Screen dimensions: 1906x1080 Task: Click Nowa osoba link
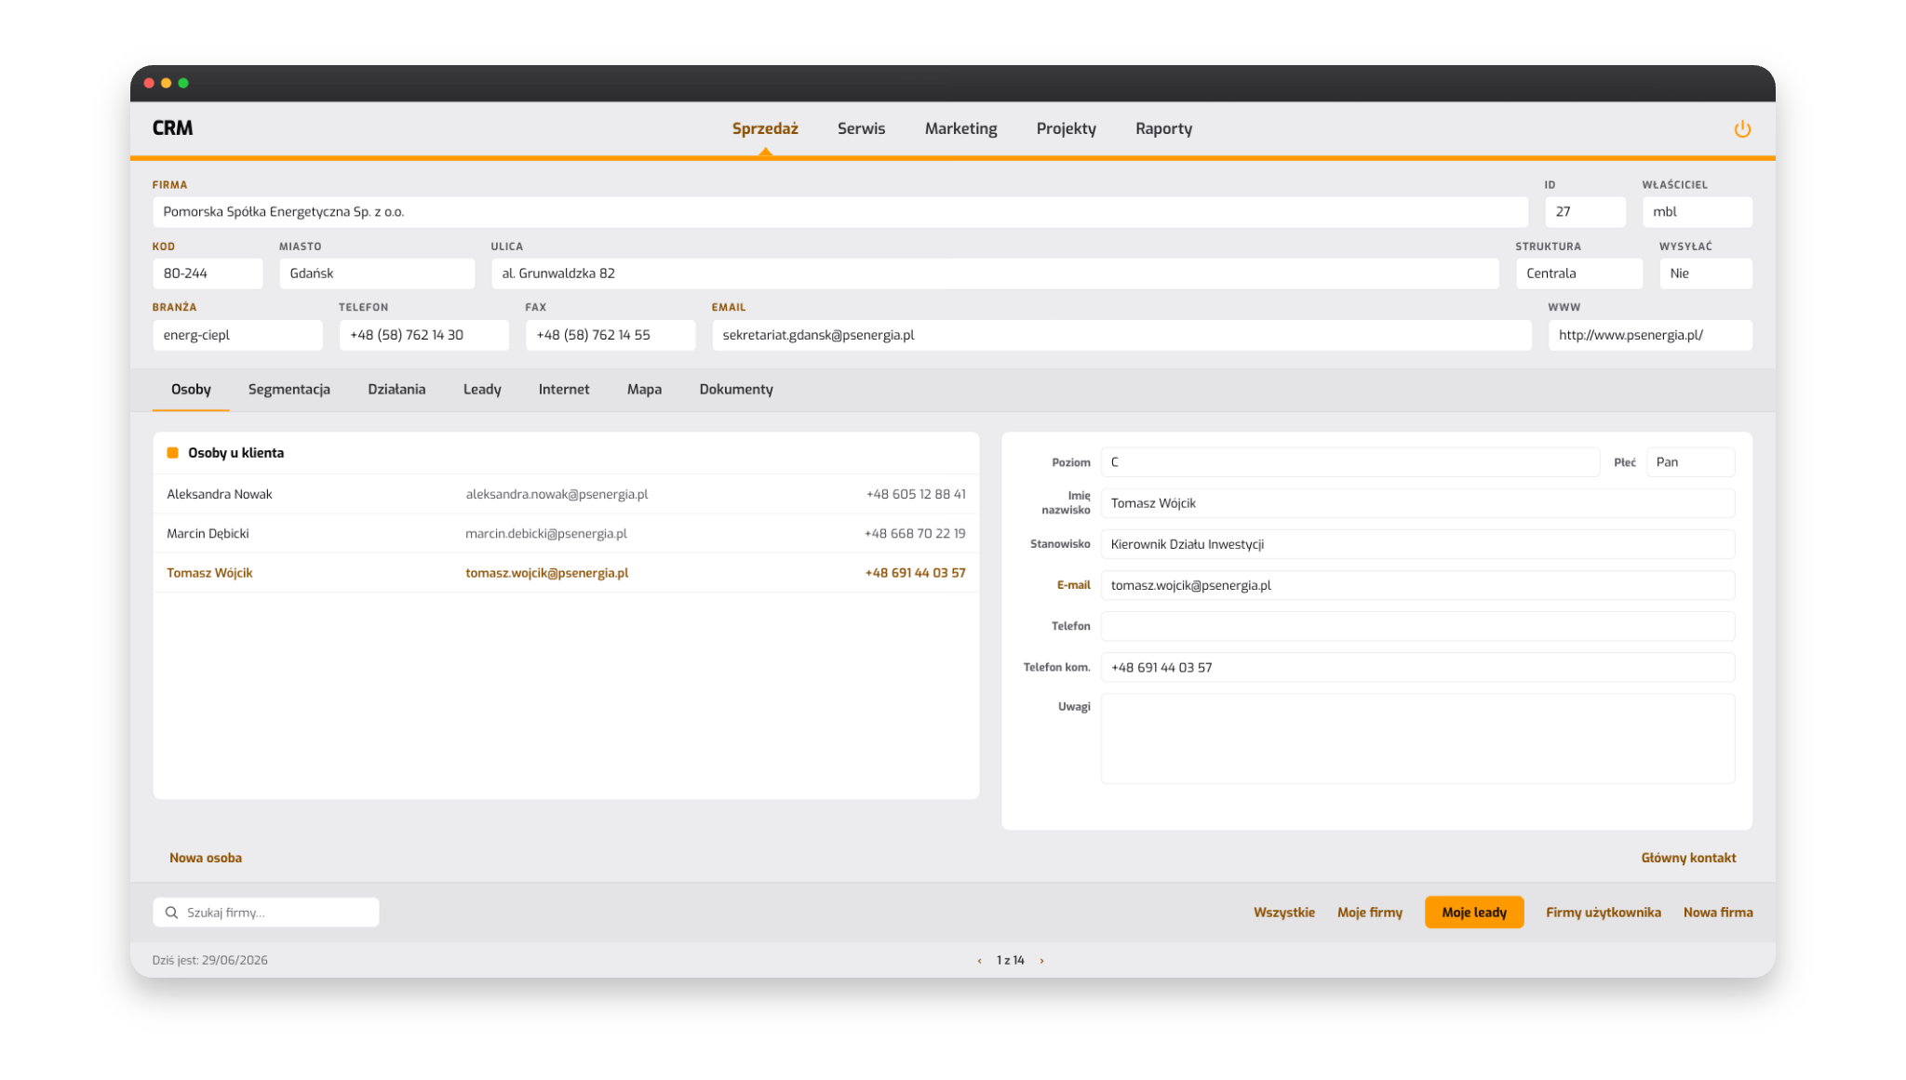206,858
